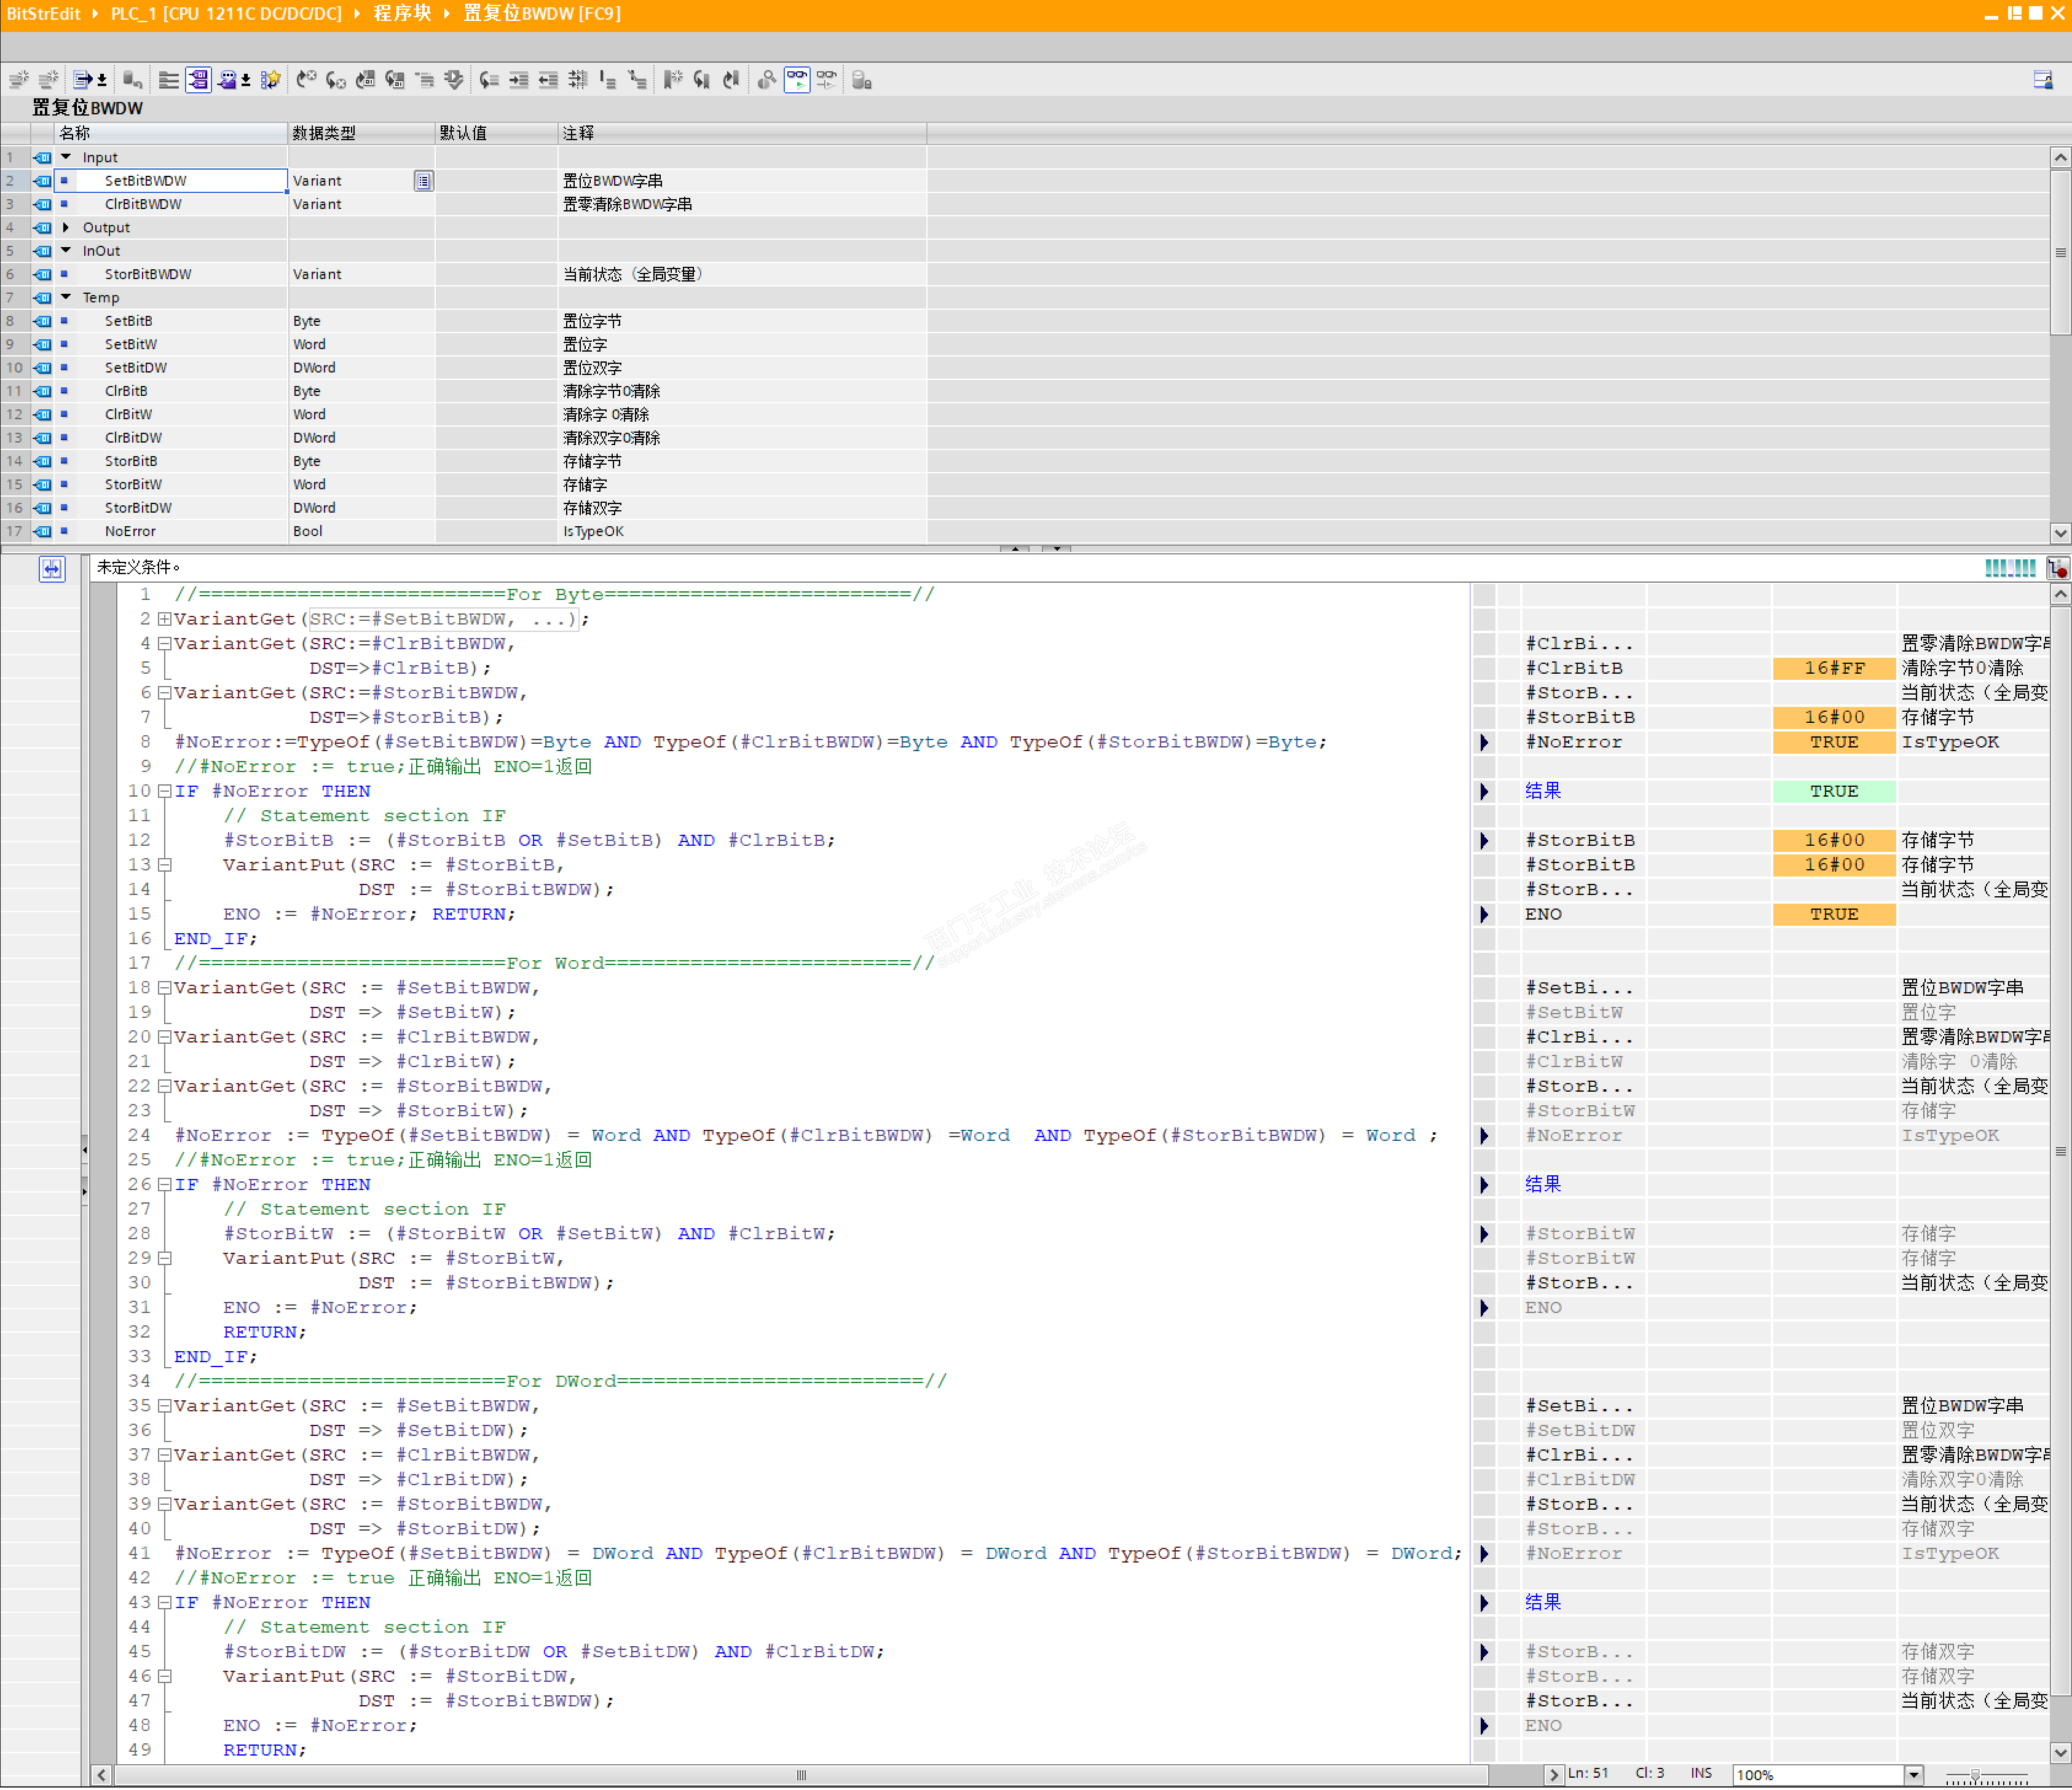Open the zoom 100% dropdown
Viewport: 2072px width, 1790px height.
[x=1913, y=1776]
